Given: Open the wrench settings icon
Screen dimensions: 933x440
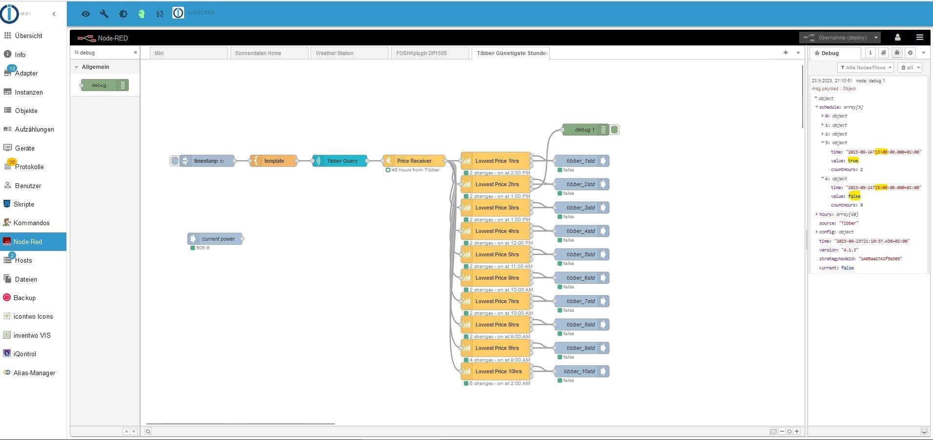Looking at the screenshot, I should (104, 14).
